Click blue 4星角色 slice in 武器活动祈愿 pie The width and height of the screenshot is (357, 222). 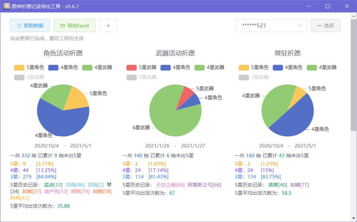192,103
